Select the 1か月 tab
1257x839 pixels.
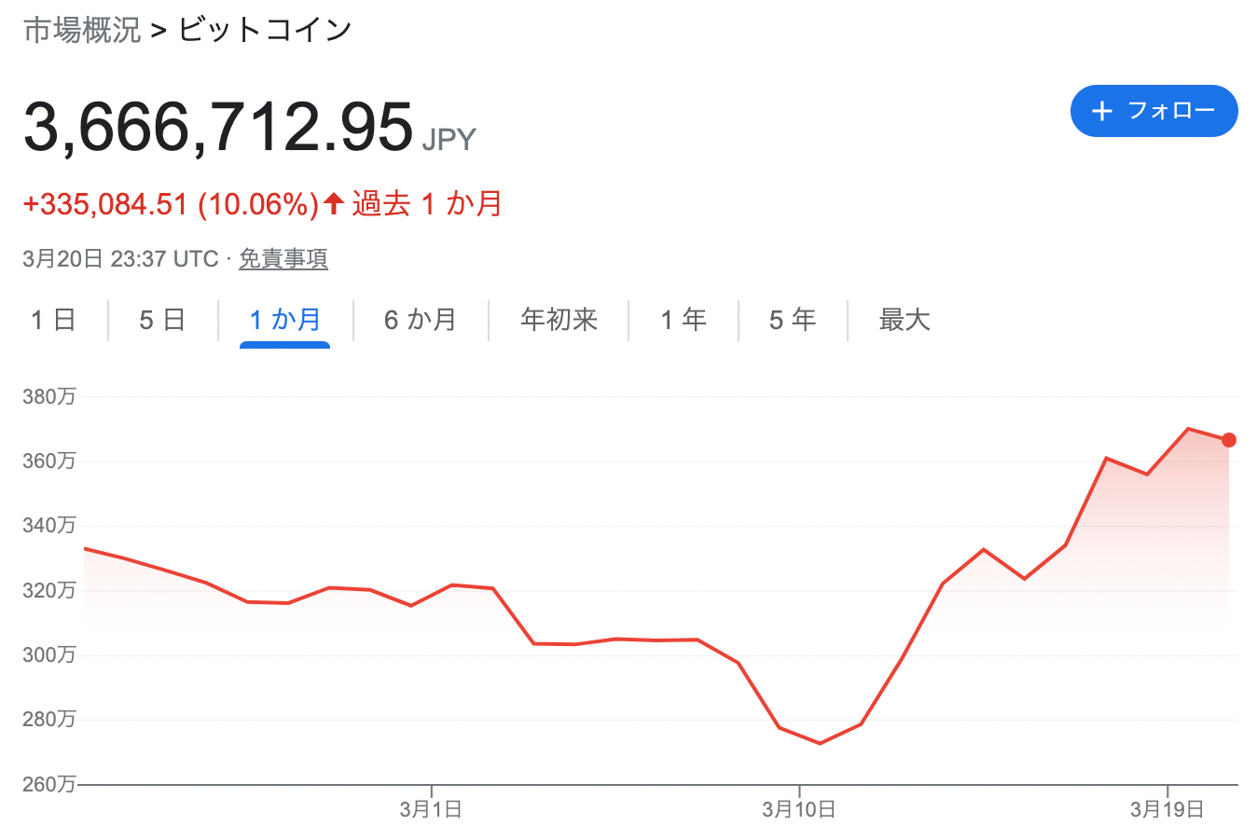[x=284, y=320]
